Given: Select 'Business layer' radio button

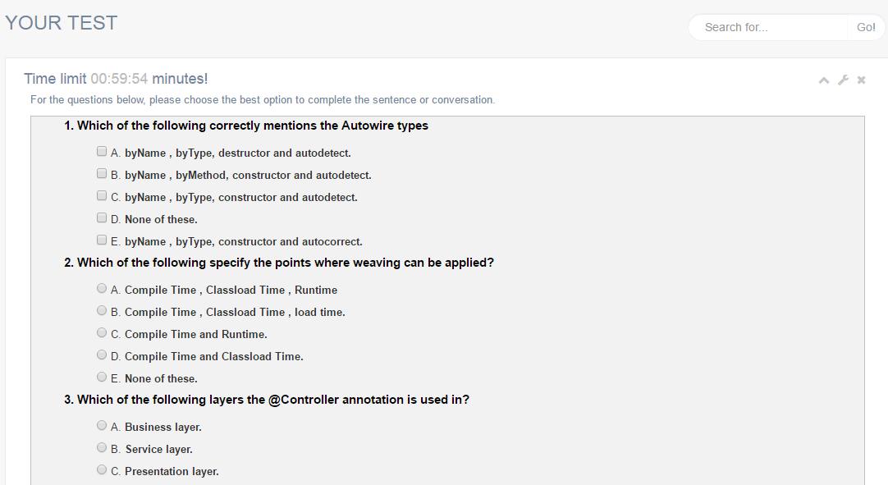Looking at the screenshot, I should (102, 426).
